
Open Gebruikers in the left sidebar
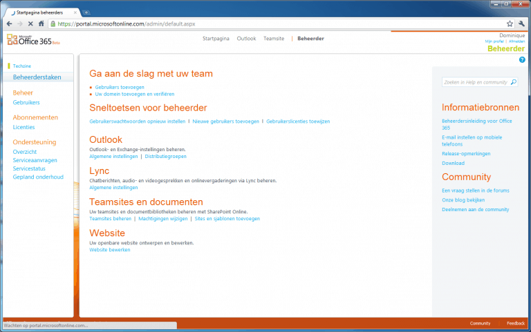pos(26,102)
